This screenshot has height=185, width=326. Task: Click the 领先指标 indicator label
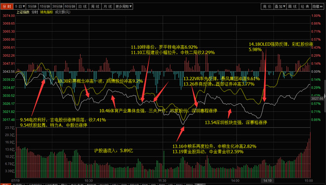46,12
